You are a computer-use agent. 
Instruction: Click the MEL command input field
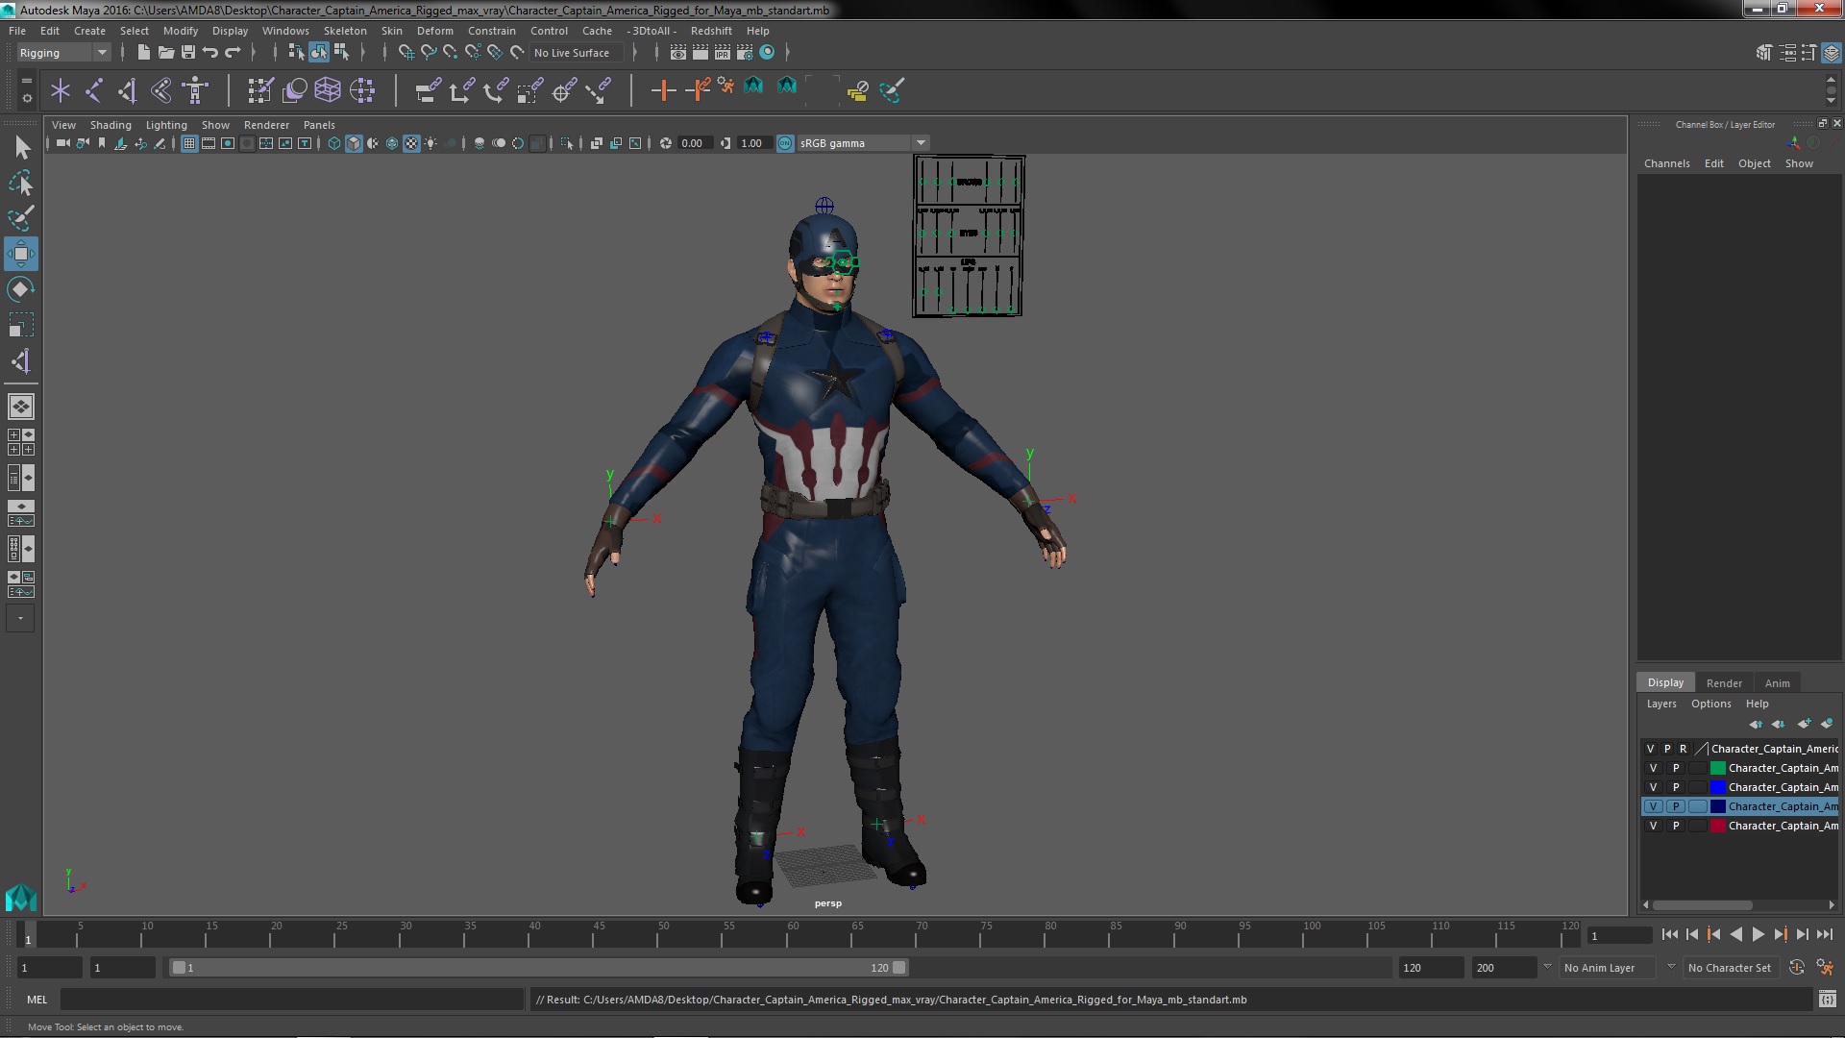pos(292,1000)
